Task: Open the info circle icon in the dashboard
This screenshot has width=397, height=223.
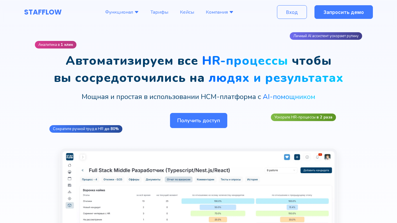Action: coord(307,157)
